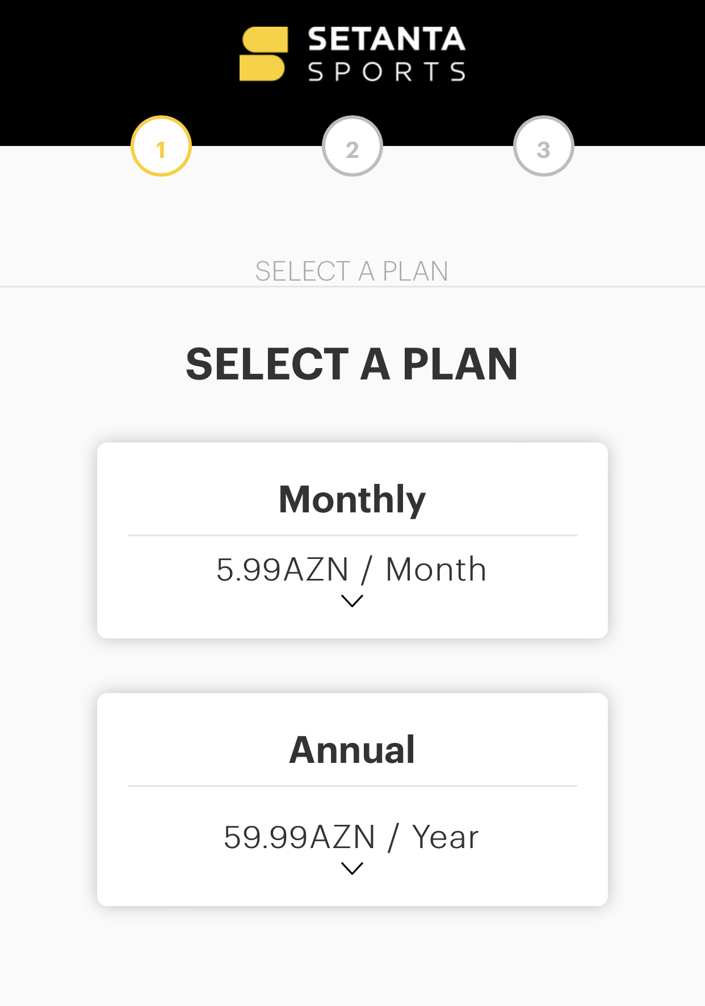Viewport: 705px width, 1006px height.
Task: Click the word Year in Annual price
Action: [446, 837]
